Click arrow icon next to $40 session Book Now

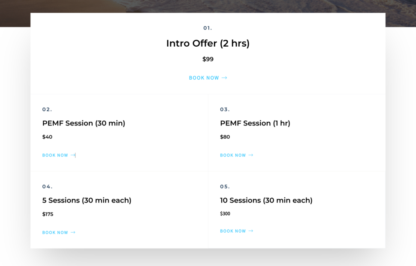pos(73,155)
